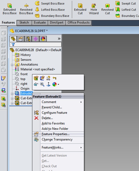Select the Origin tree item
139x171 pixels.
(x=22, y=89)
